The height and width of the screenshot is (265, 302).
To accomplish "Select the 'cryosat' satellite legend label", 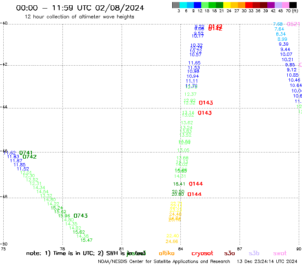I will pos(202,254).
